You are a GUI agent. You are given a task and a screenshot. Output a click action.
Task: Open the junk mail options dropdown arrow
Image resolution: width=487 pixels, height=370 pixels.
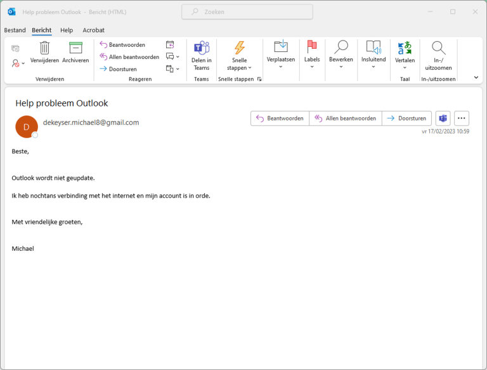pyautogui.click(x=23, y=63)
